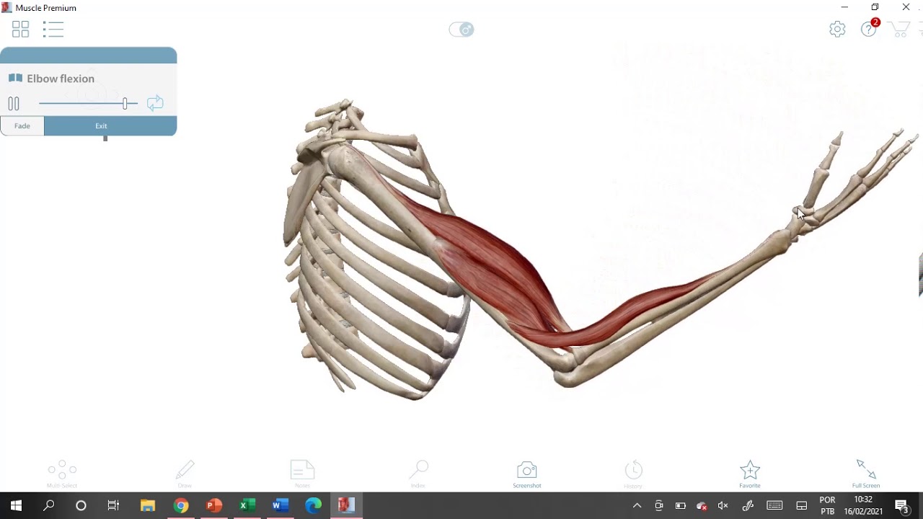Click the muted volume tray icon

tap(723, 505)
